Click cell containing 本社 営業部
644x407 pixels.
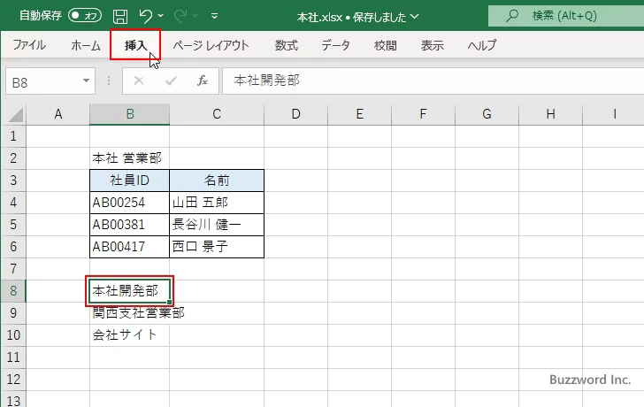click(129, 158)
